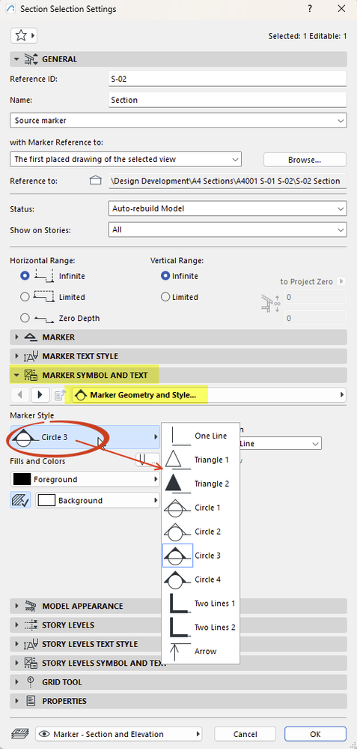This screenshot has width=357, height=749.
Task: Select the Triangle 1 marker style
Action: point(201,460)
